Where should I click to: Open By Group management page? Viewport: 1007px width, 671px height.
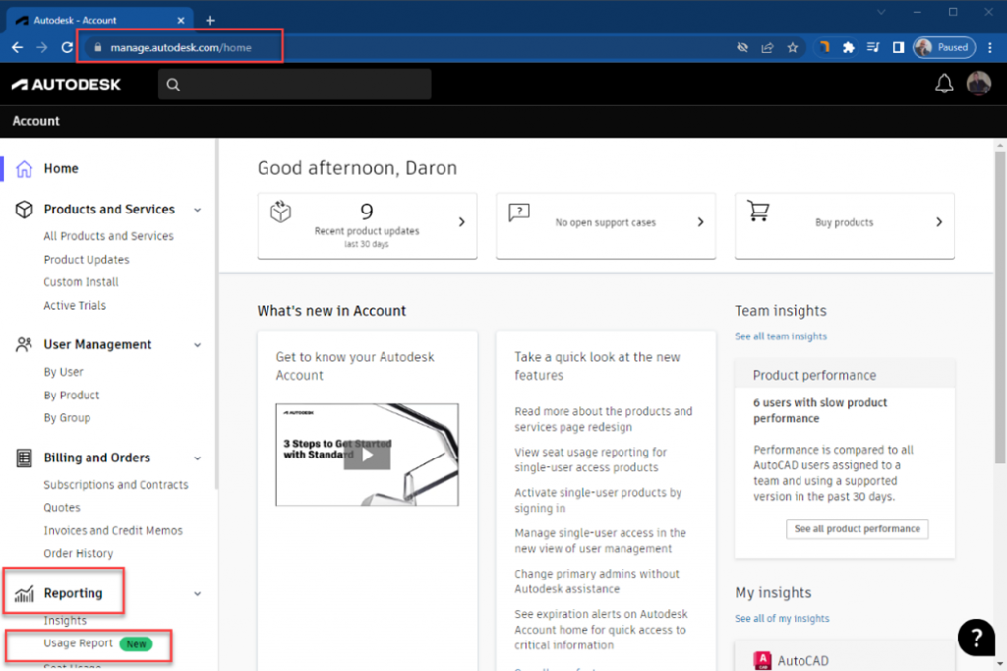coord(67,418)
